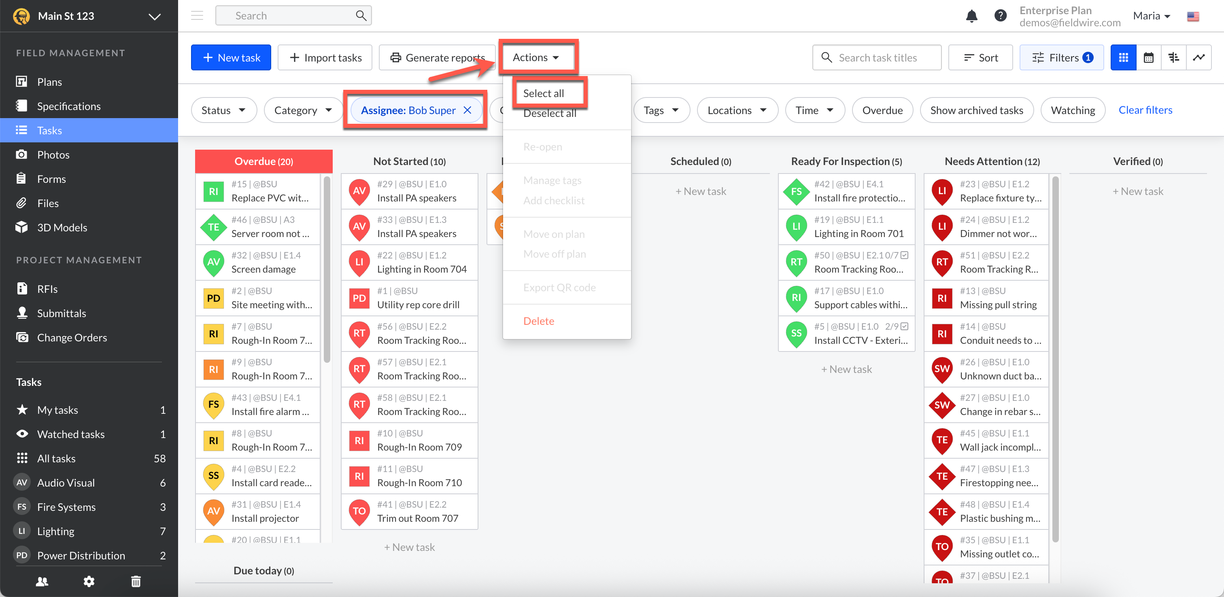Open the notifications bell
Screen dimensions: 1224x597
click(x=971, y=16)
